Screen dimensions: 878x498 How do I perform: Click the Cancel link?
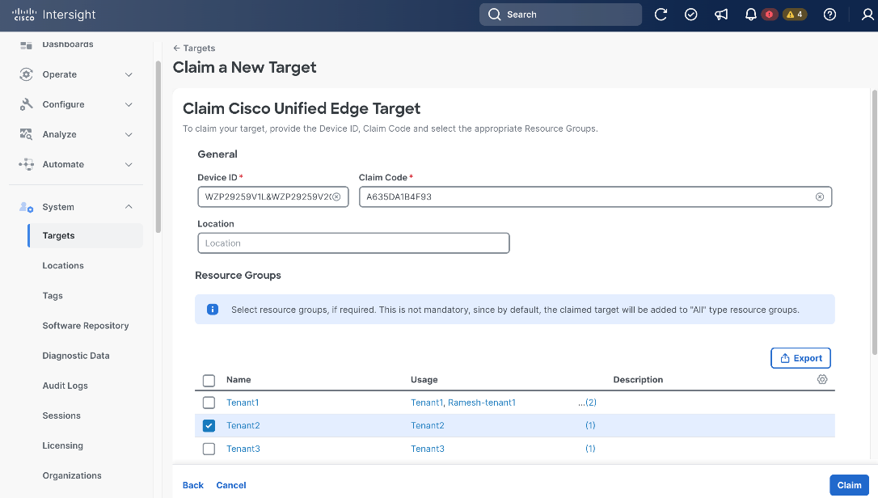[x=230, y=485]
